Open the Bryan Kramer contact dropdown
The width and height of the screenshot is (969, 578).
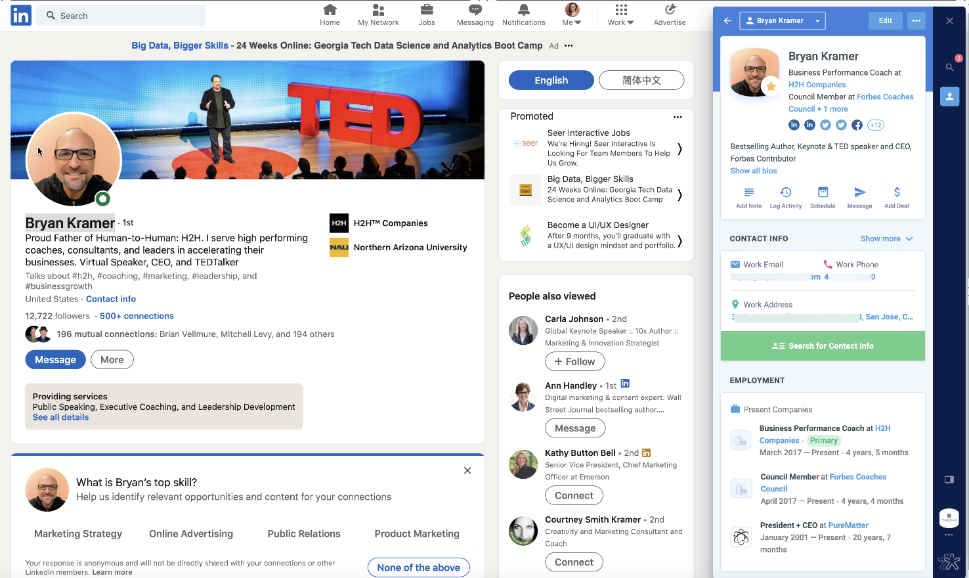[x=782, y=20]
